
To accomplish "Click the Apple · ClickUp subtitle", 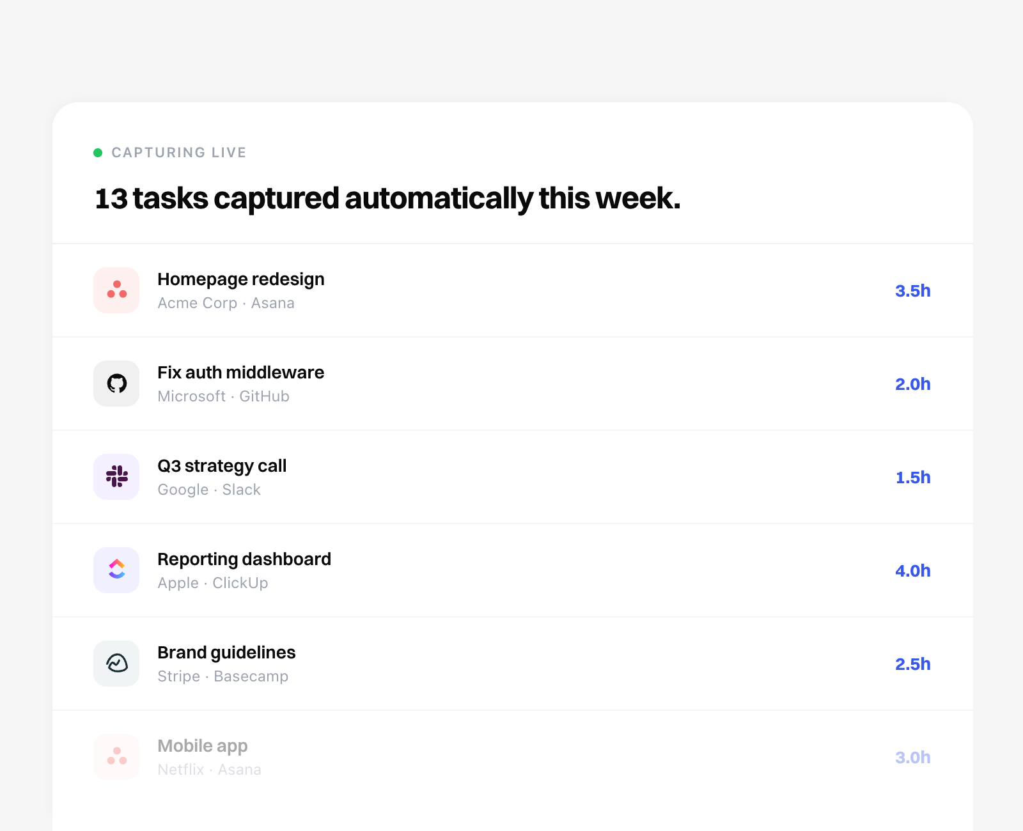I will [x=213, y=583].
